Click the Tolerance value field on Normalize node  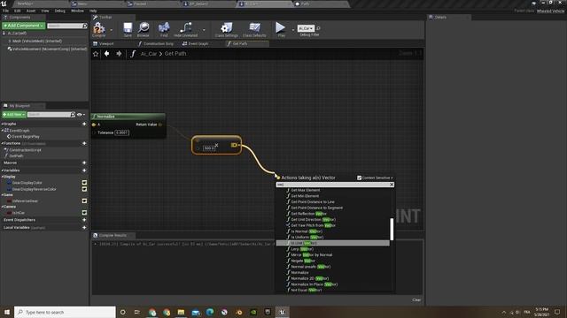pyautogui.click(x=121, y=132)
